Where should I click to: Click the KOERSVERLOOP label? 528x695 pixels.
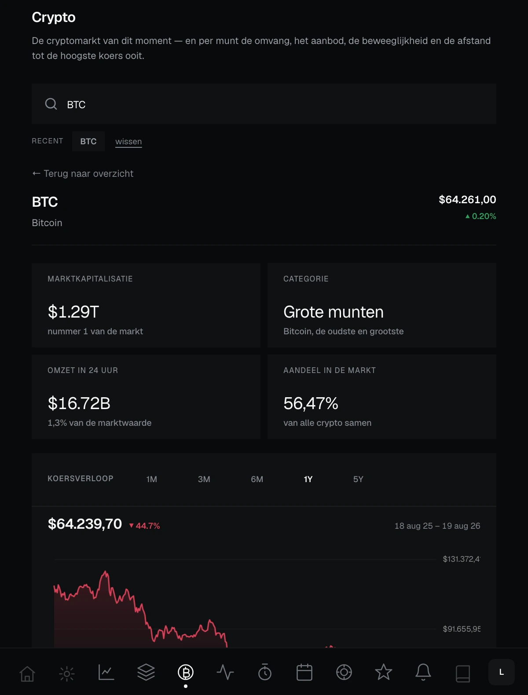tap(81, 479)
